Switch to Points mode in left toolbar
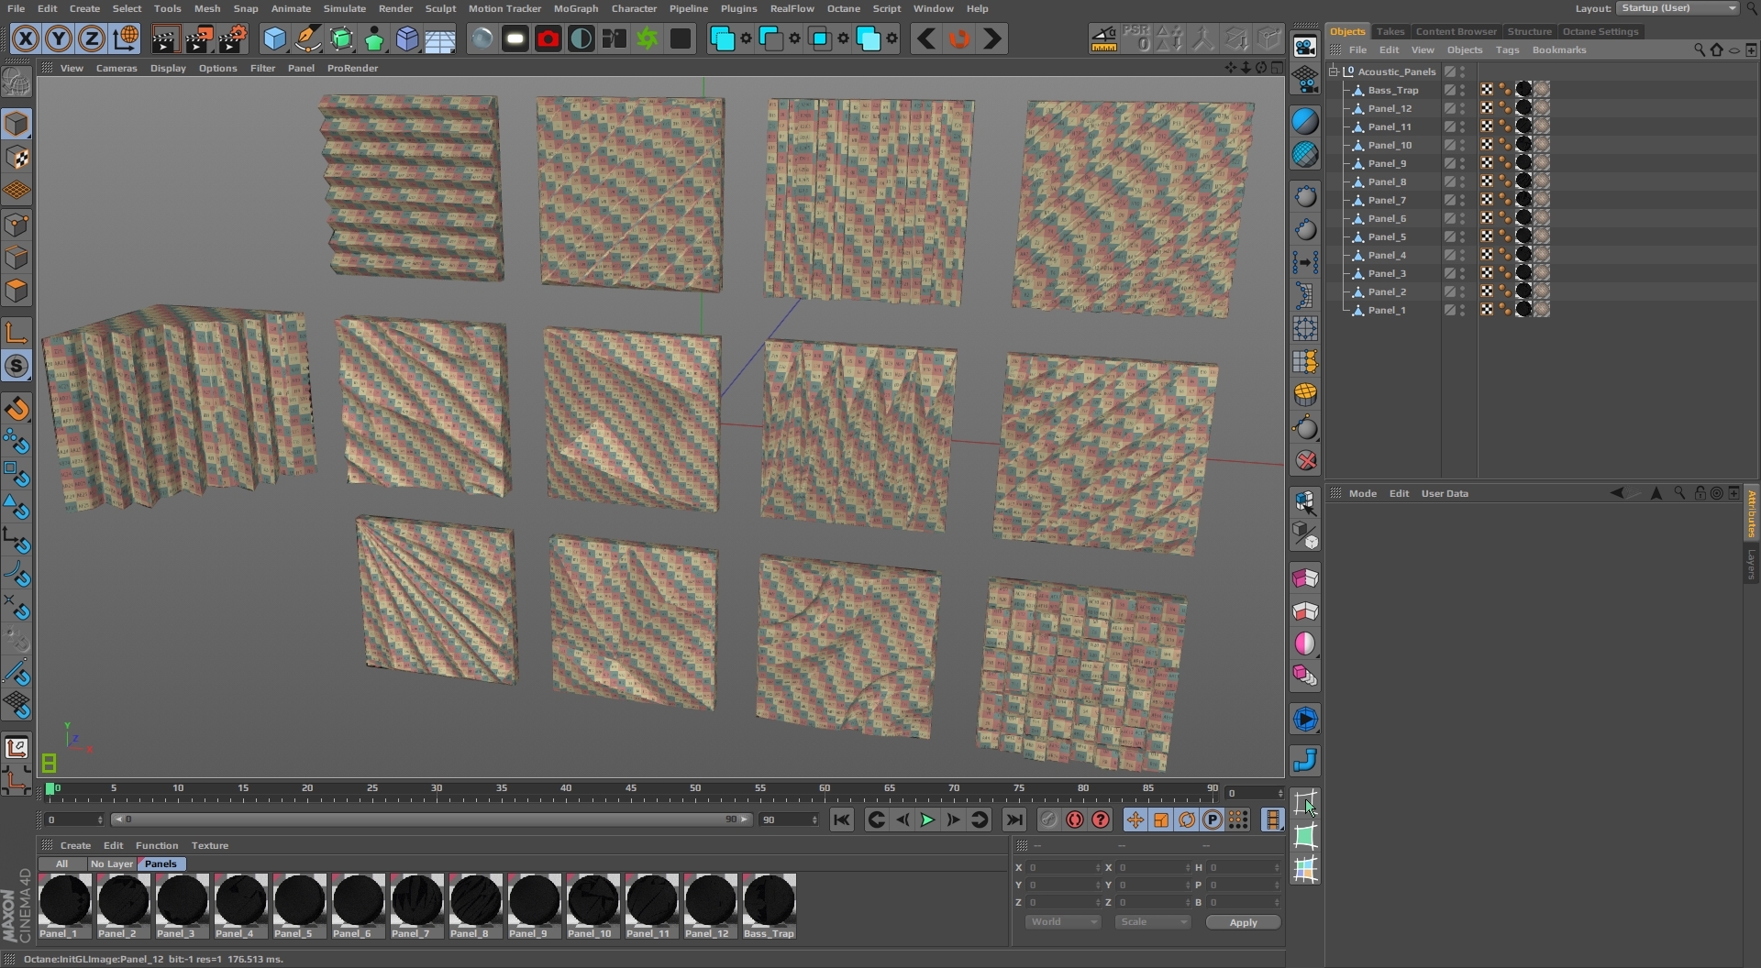Screen dimensions: 1761x968 click(17, 225)
